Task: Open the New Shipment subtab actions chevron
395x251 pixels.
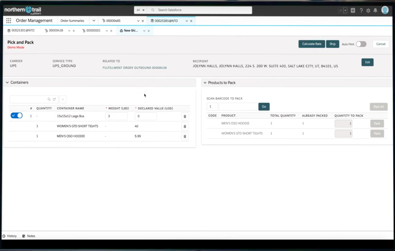Action: [144, 31]
